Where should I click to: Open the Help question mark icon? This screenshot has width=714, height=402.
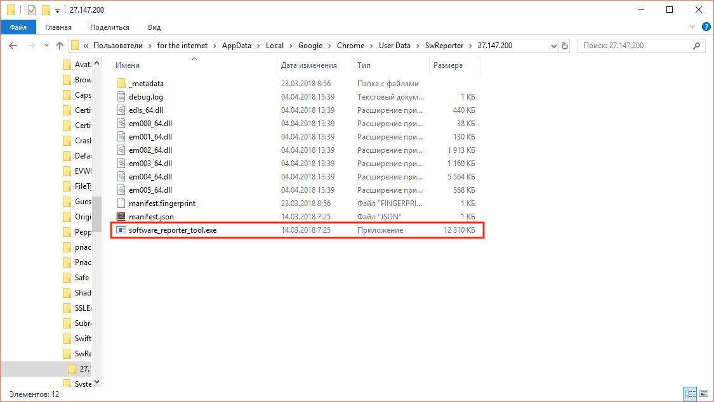coord(706,27)
